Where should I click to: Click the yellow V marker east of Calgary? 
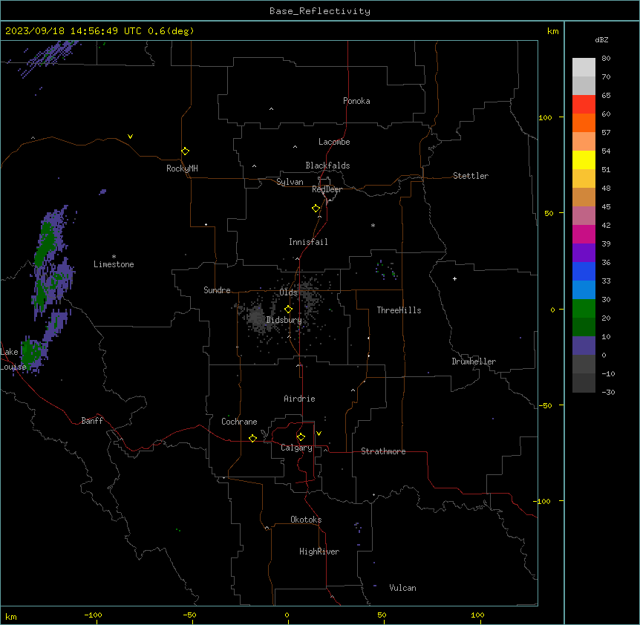(x=319, y=433)
